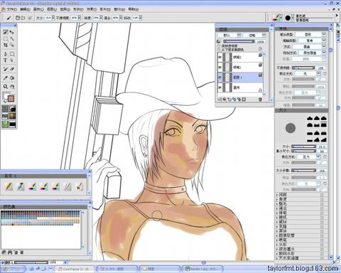Expand the first collapsed brush control section
Screen dimensions: 341x273
click(277, 195)
